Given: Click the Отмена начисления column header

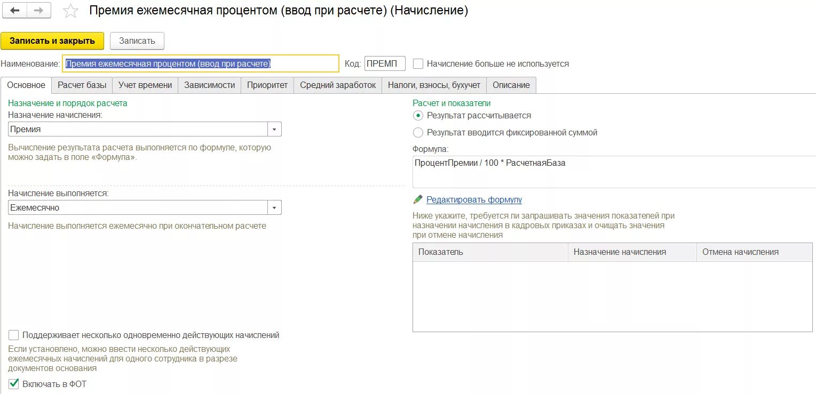Looking at the screenshot, I should [x=754, y=252].
